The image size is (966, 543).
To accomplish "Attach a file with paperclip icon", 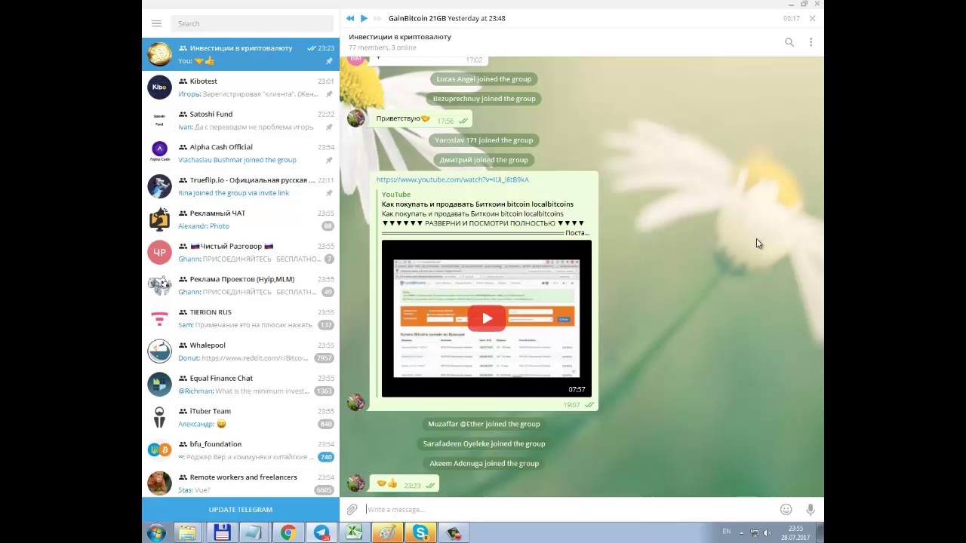I will 352,510.
